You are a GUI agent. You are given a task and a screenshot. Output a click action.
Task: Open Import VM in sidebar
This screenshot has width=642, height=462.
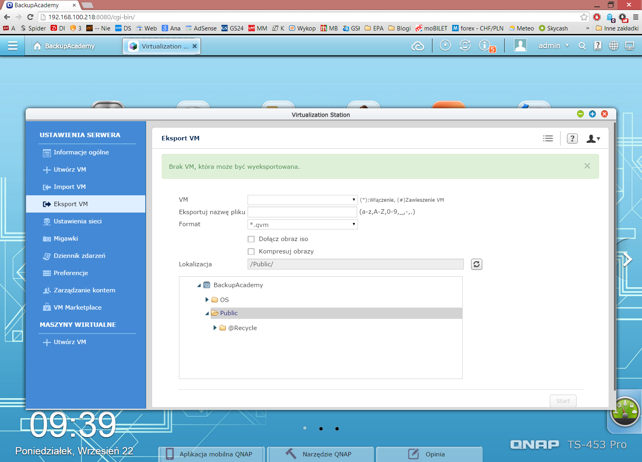tap(85, 187)
